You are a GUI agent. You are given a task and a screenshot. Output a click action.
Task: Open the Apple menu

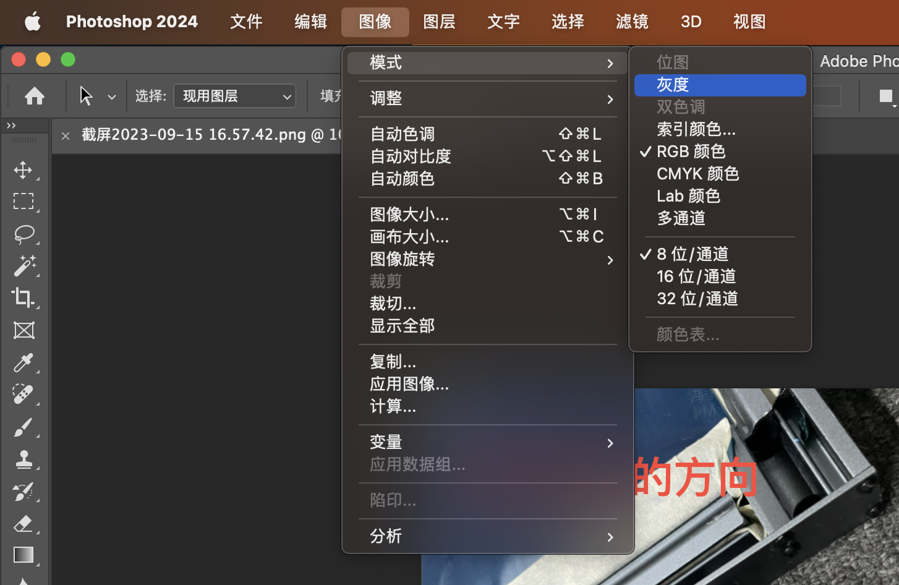click(33, 22)
